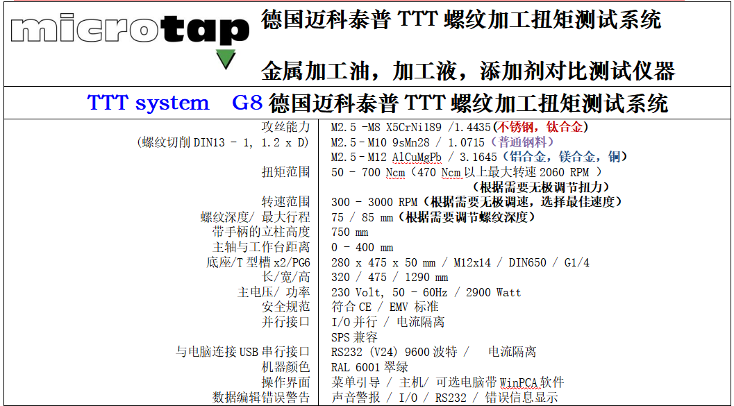Screen dimensions: 734x406
Task: Click value '230 Volt, 50 - 60Hz / 2900 Watt'
Action: pyautogui.click(x=426, y=292)
